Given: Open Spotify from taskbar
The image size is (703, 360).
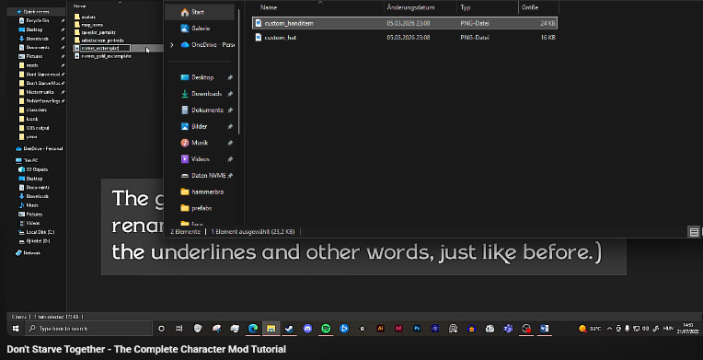Looking at the screenshot, I should (x=326, y=329).
